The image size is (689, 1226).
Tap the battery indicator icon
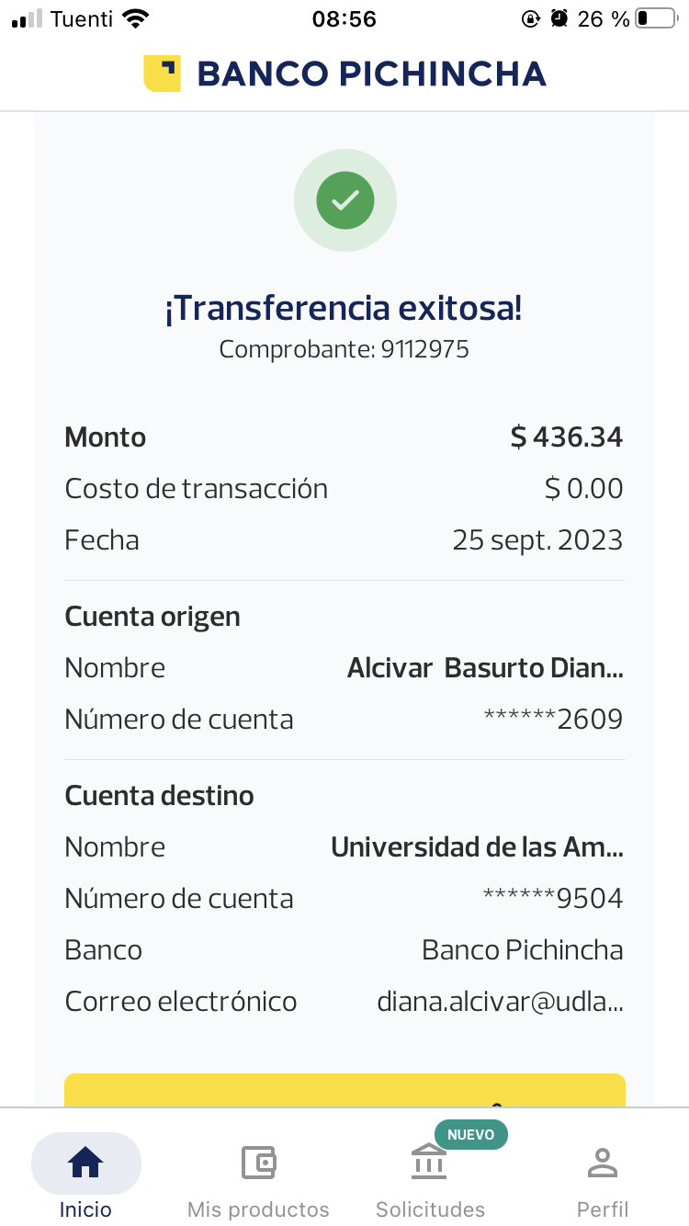pyautogui.click(x=655, y=18)
